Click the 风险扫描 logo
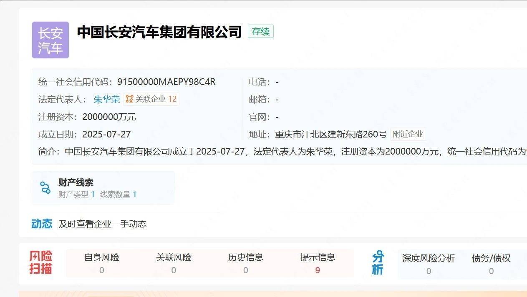The height and width of the screenshot is (297, 527). 41,262
